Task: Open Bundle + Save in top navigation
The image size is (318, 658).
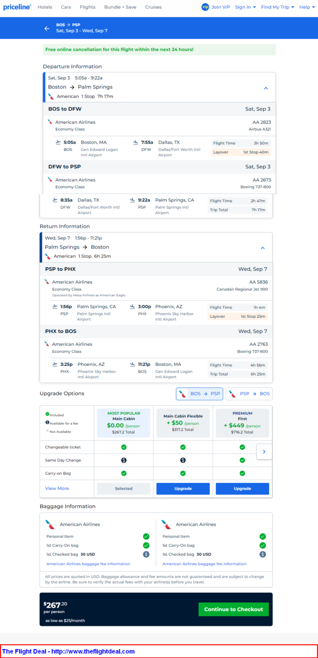Action: [120, 7]
